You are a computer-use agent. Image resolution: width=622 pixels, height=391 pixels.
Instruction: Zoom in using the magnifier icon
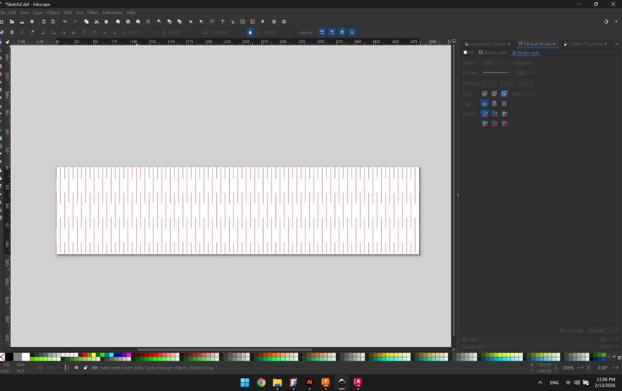(118, 22)
